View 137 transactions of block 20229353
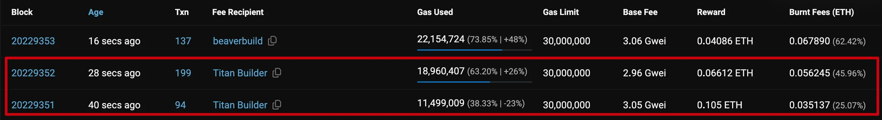Image resolution: width=882 pixels, height=120 pixels. click(x=183, y=41)
